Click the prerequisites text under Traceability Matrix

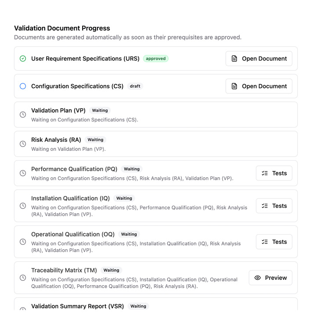pos(134,283)
